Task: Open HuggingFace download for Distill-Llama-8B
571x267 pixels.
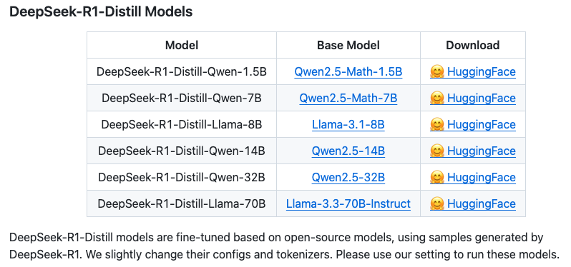Action: click(x=482, y=125)
